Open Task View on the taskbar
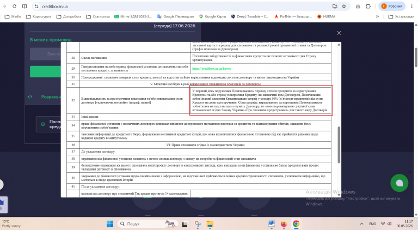The width and height of the screenshot is (418, 230). (185, 224)
